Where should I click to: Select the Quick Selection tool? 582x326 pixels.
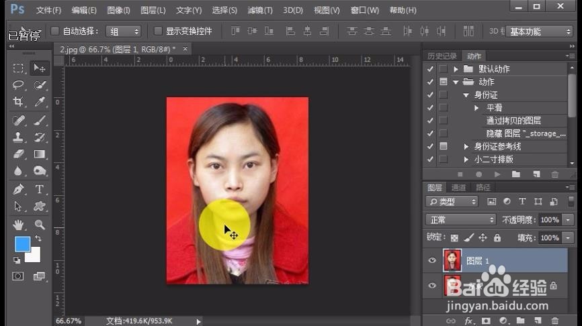coord(40,85)
